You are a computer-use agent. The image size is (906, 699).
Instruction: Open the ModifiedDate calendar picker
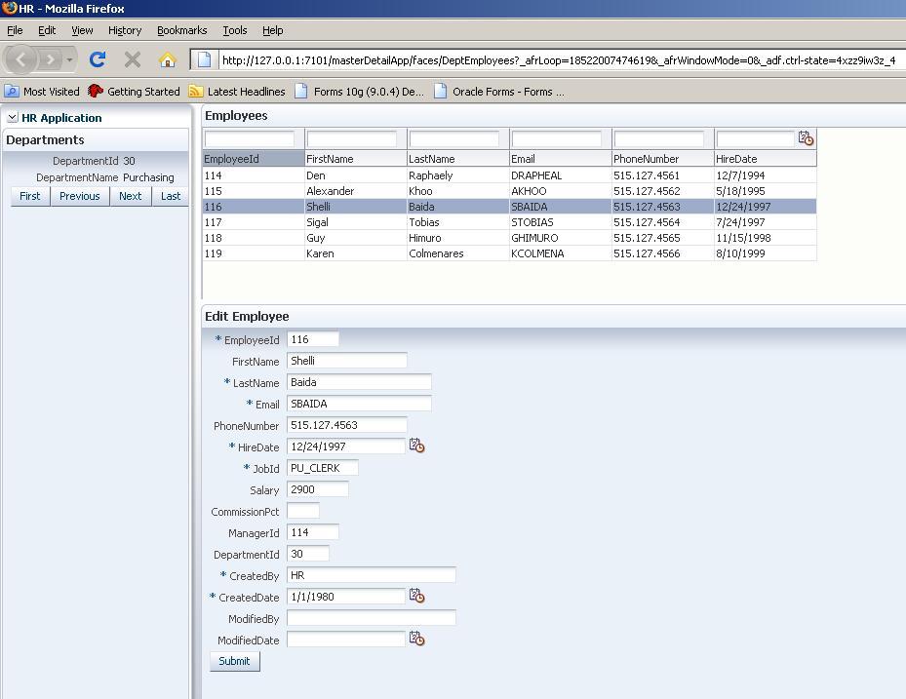416,639
